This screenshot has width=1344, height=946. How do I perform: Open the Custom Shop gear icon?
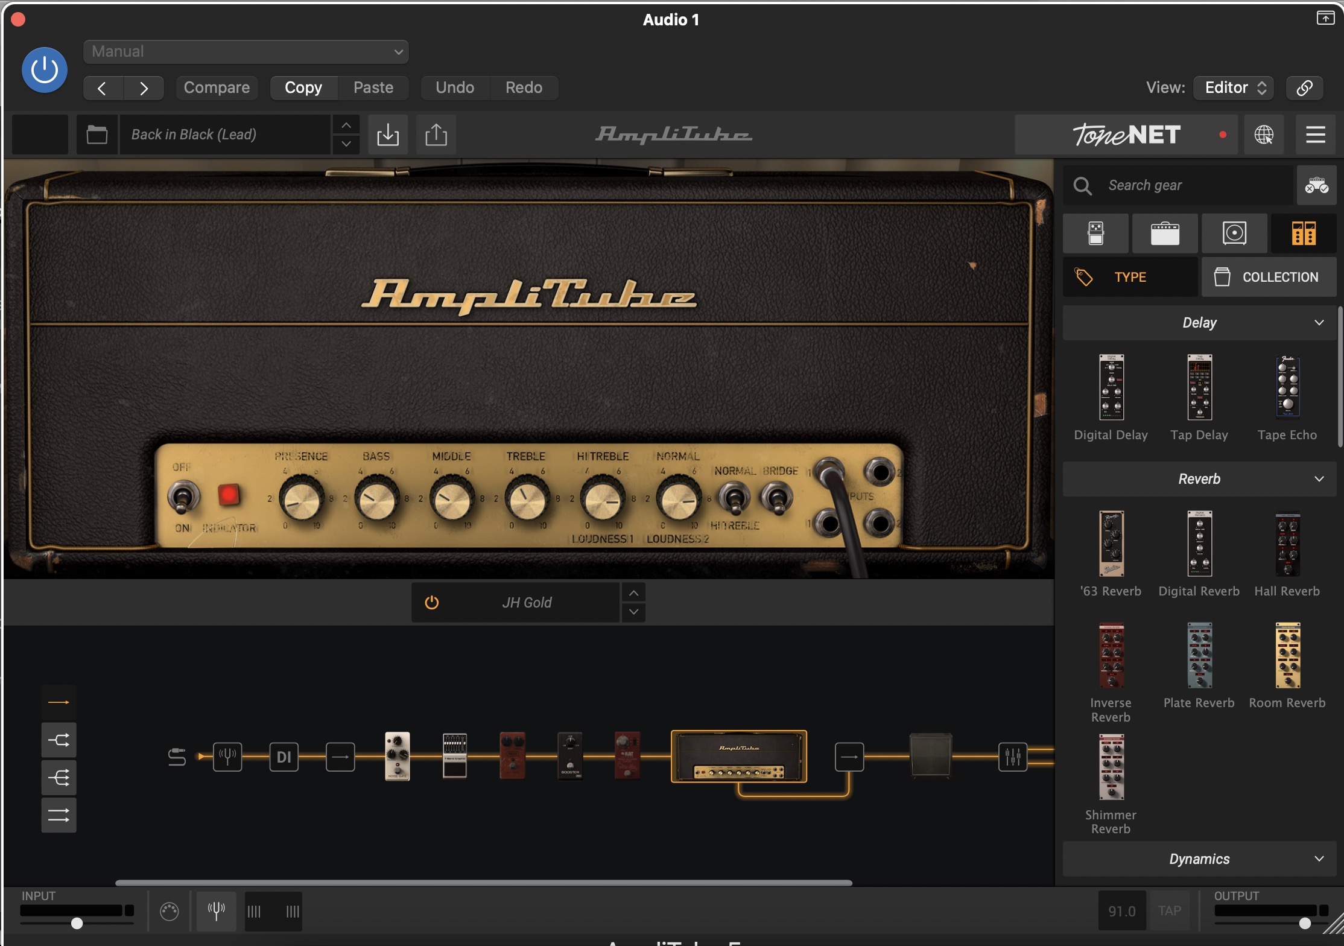coord(1317,185)
